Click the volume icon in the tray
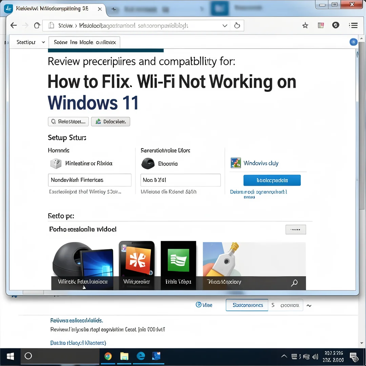This screenshot has width=366, height=366. pyautogui.click(x=315, y=357)
